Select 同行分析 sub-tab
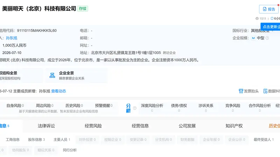 click(70, 150)
